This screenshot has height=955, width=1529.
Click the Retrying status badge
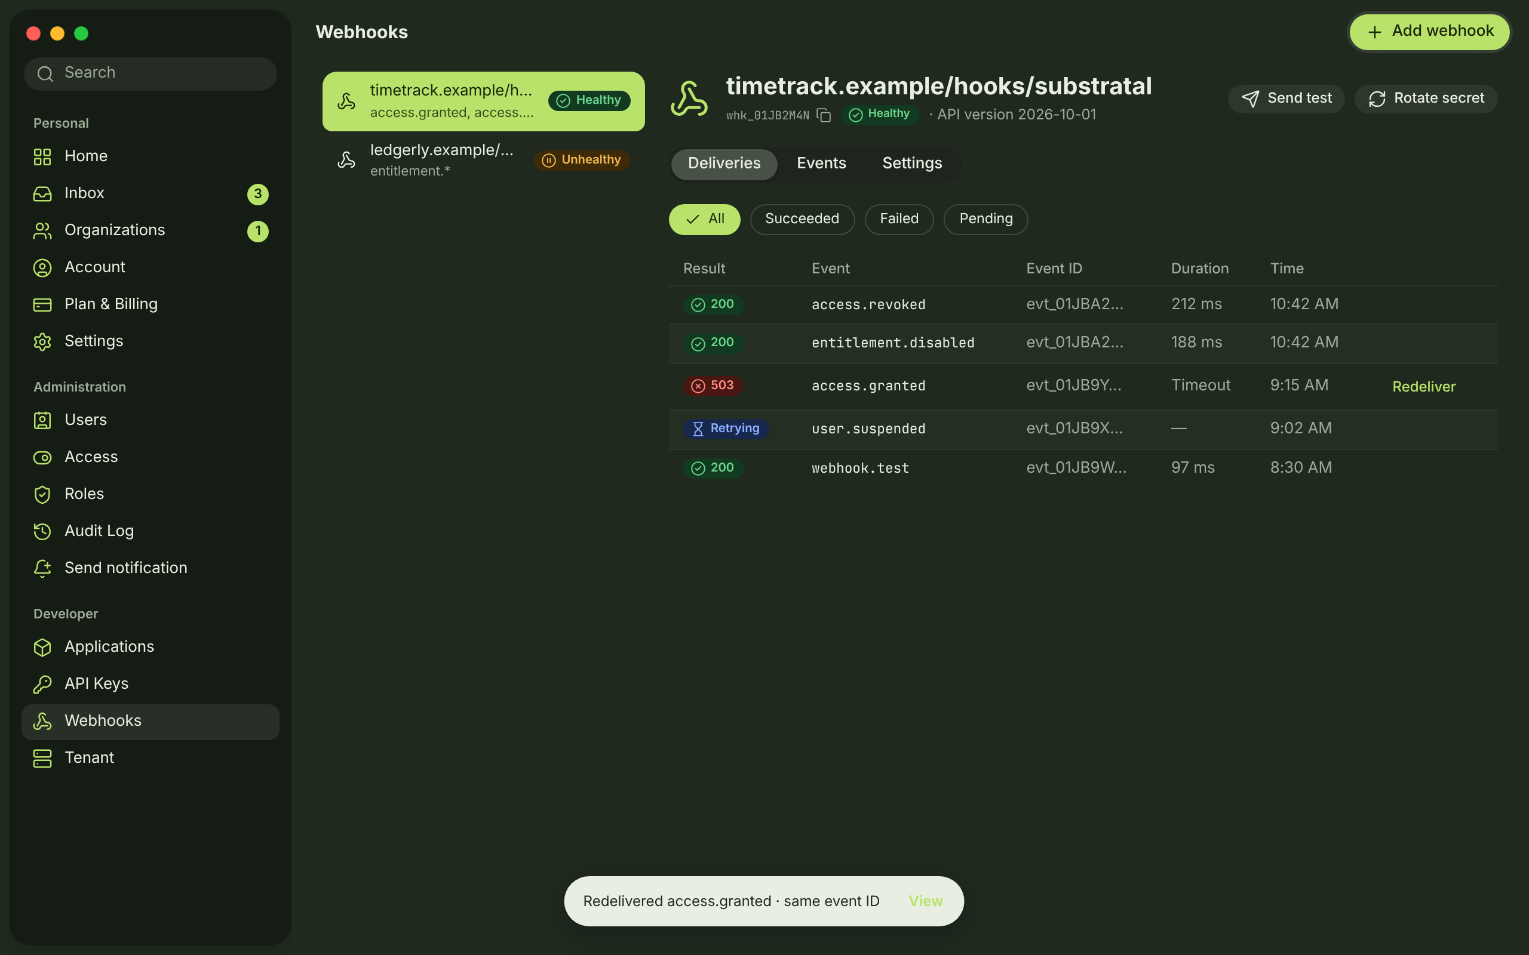point(726,429)
